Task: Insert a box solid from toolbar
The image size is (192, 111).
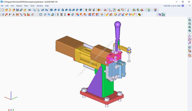Action: tap(52, 10)
